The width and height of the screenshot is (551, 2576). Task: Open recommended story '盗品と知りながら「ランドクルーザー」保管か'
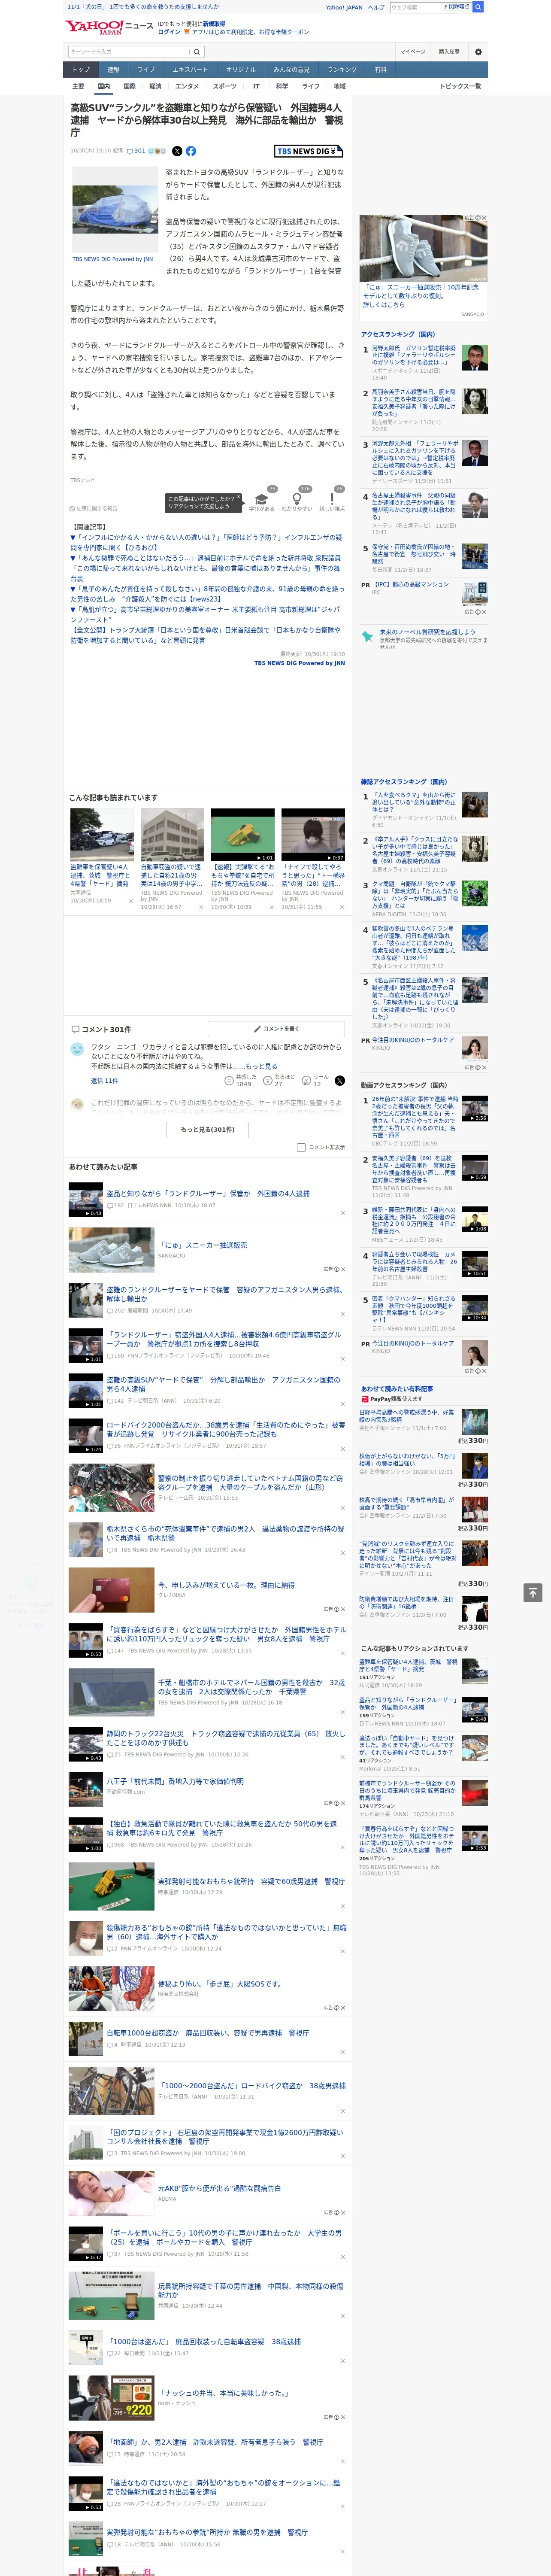tap(208, 1193)
